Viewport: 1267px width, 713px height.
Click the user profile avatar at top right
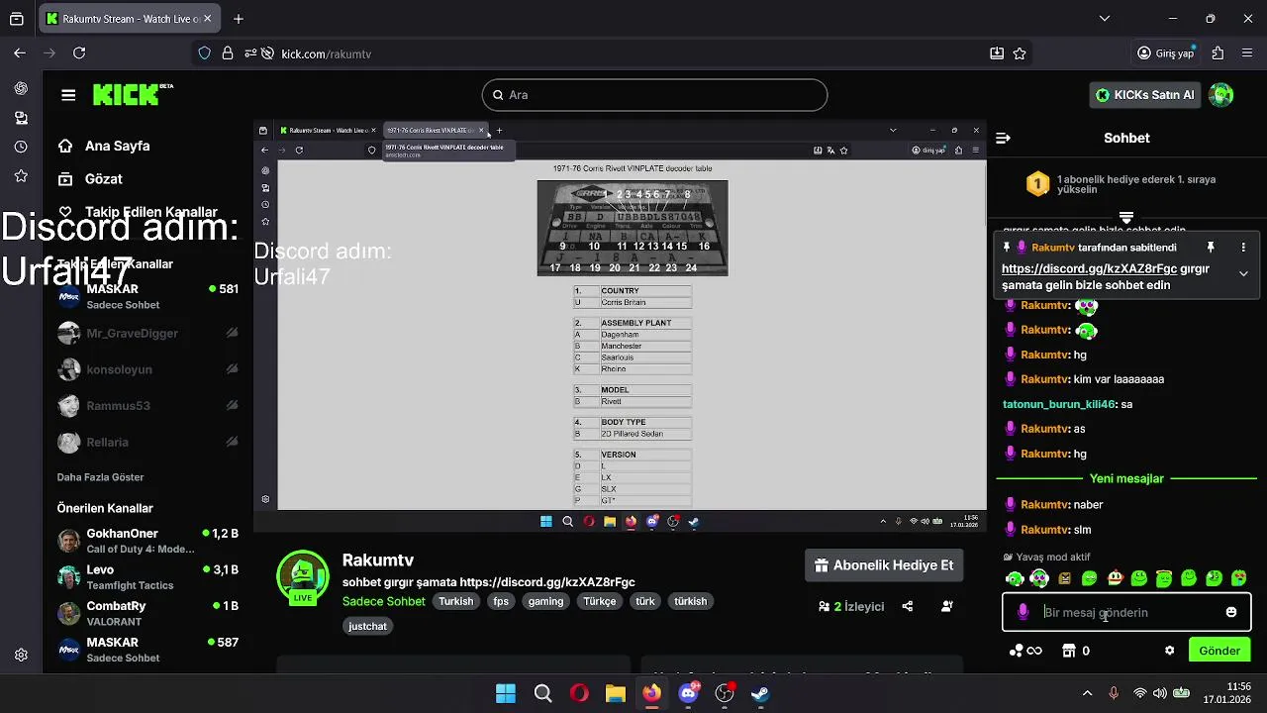tap(1221, 95)
